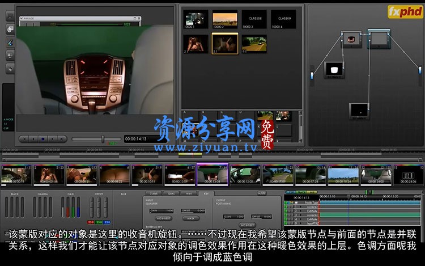Viewport: 425px width, 266px height.
Task: Select gallery item CLASS09 10000 4
Action: 283,19
